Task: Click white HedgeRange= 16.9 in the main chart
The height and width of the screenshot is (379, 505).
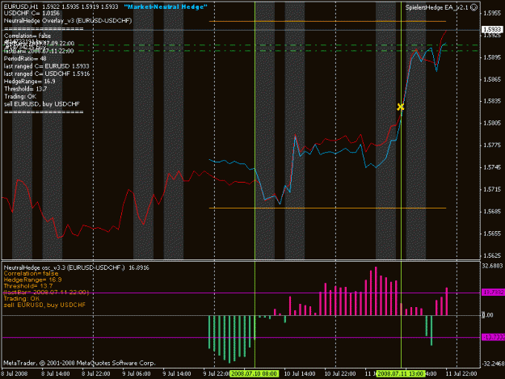Action: click(30, 82)
